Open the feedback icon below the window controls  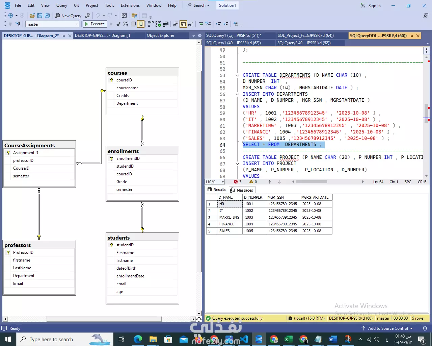(x=426, y=16)
